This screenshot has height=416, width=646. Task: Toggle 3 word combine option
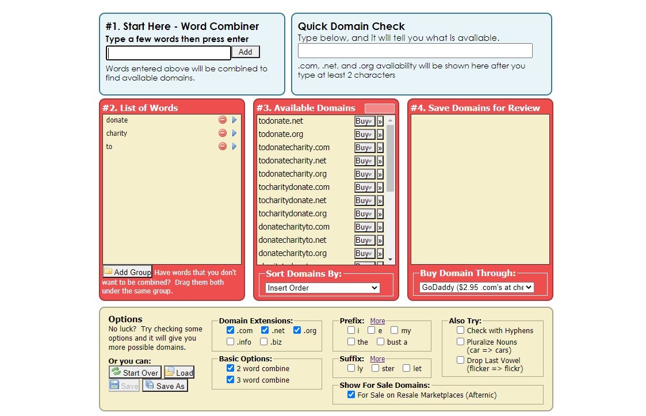pos(230,380)
